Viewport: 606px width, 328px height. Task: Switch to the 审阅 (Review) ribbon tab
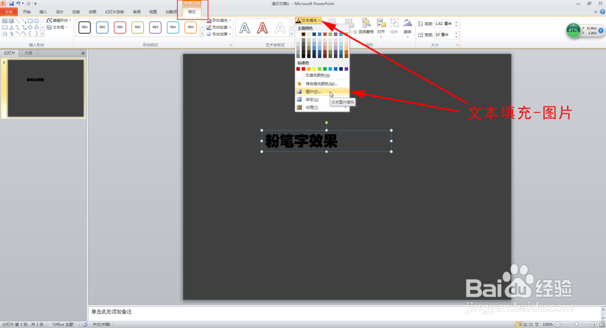(x=137, y=12)
